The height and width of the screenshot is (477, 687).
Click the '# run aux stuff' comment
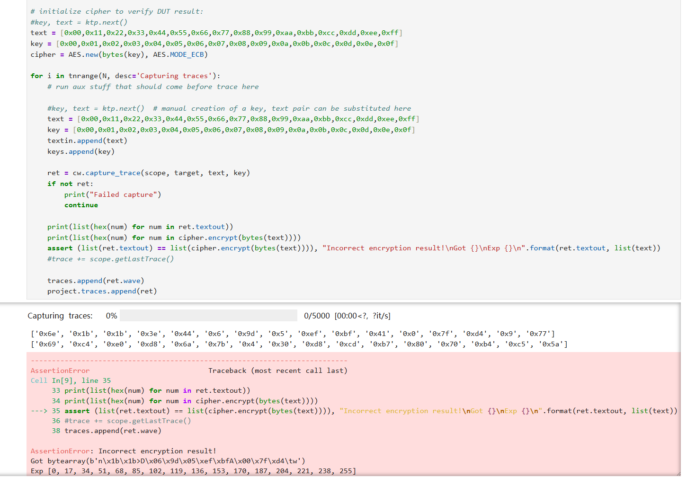click(152, 87)
